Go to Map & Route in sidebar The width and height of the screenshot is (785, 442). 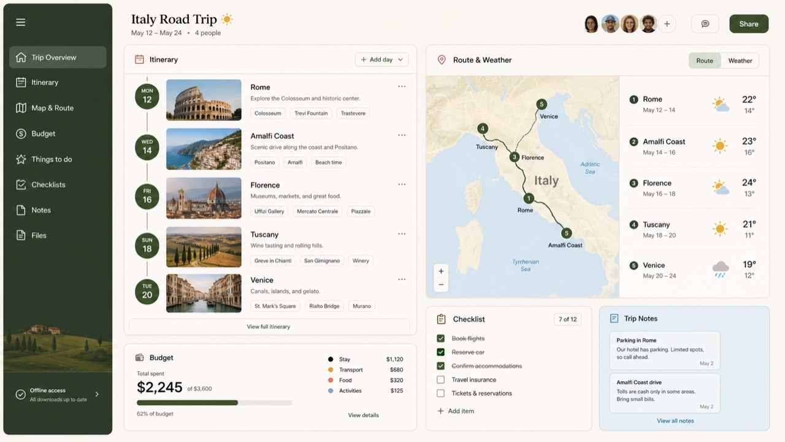click(58, 108)
